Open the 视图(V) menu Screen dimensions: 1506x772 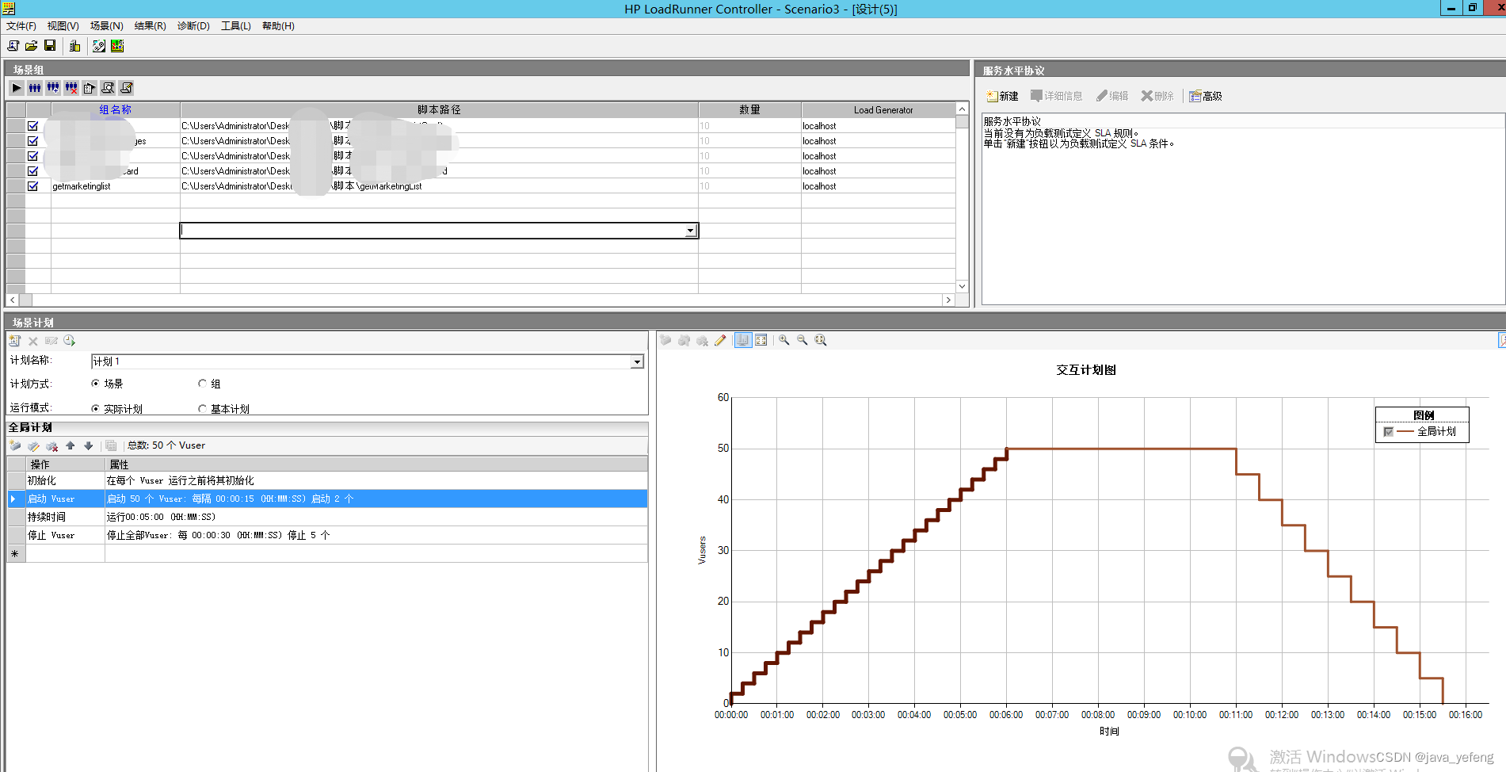(63, 26)
